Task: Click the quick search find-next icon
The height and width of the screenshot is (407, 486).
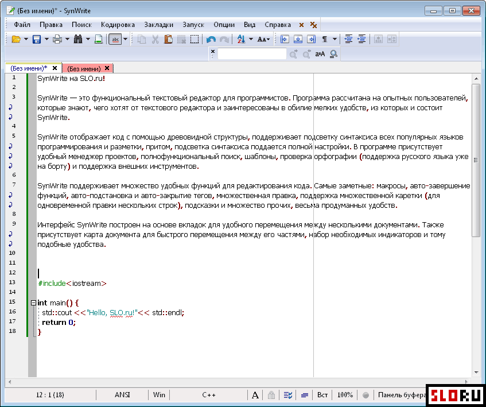Action: coord(294,54)
